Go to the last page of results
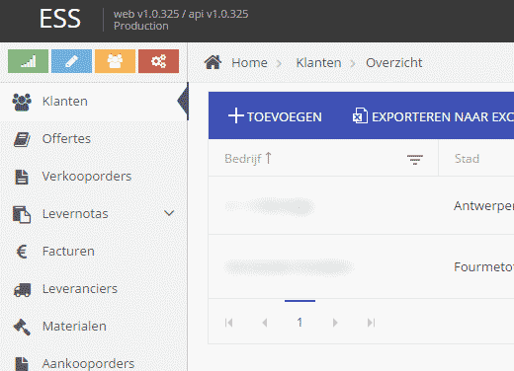The image size is (514, 371). (371, 323)
